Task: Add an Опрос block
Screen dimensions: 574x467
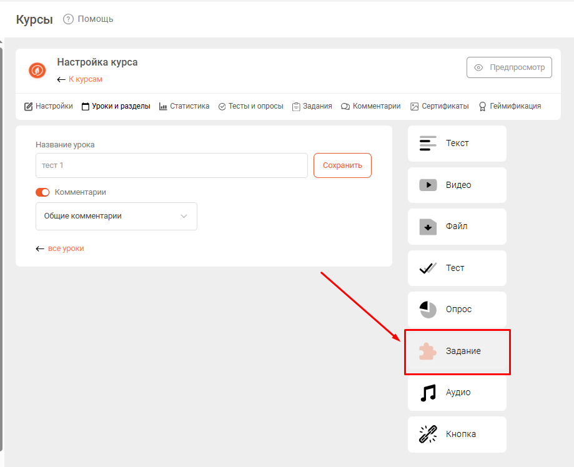Action: tap(457, 310)
